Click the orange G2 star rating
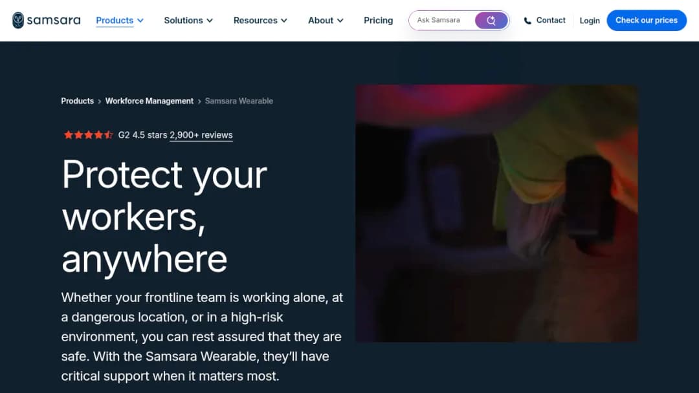Image resolution: width=699 pixels, height=393 pixels. click(x=88, y=135)
